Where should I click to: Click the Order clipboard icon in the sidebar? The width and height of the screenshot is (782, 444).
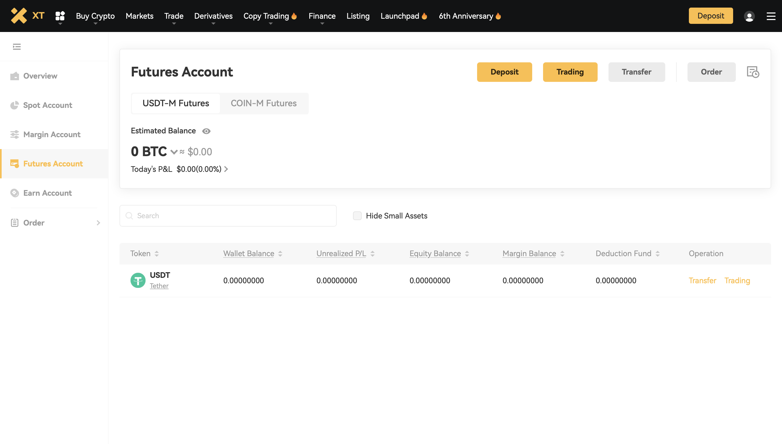point(14,223)
